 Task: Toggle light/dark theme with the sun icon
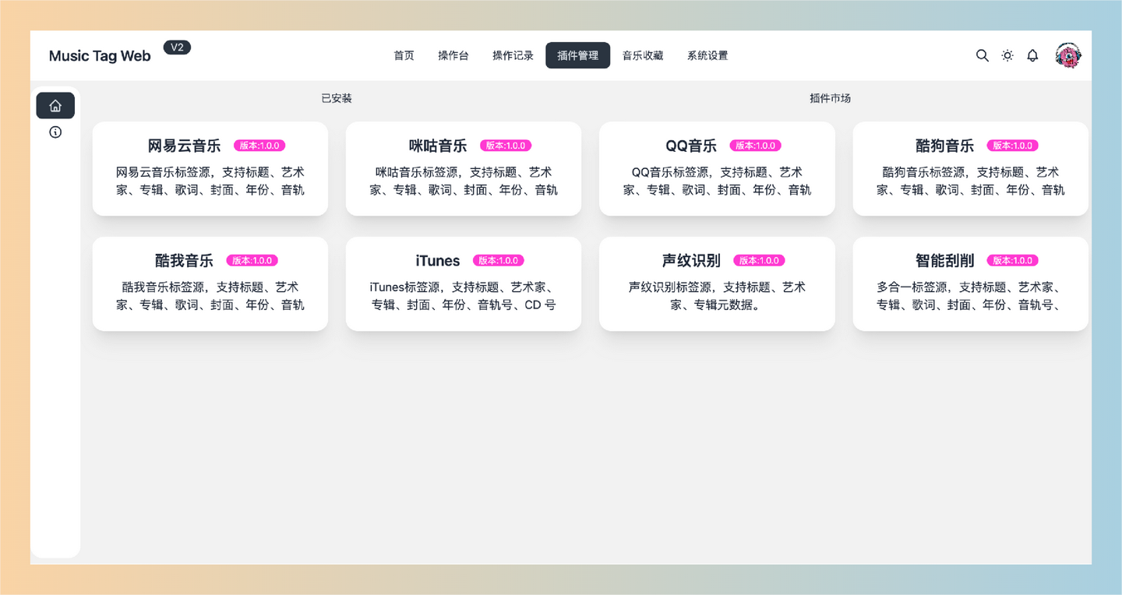click(x=1007, y=55)
